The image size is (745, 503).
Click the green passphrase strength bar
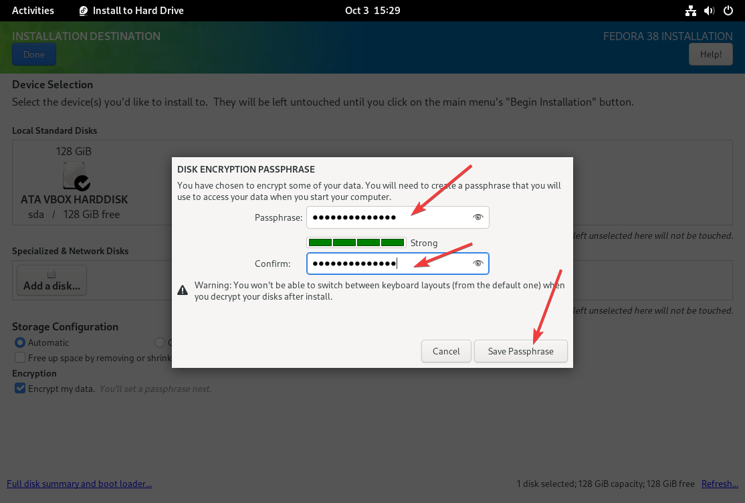pyautogui.click(x=356, y=243)
